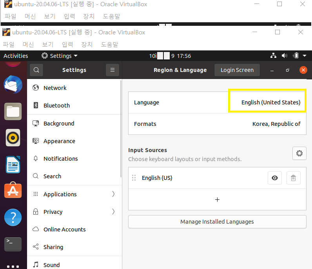Open Online Accounts settings
Screen dimensions: 312x269
(x=74, y=230)
